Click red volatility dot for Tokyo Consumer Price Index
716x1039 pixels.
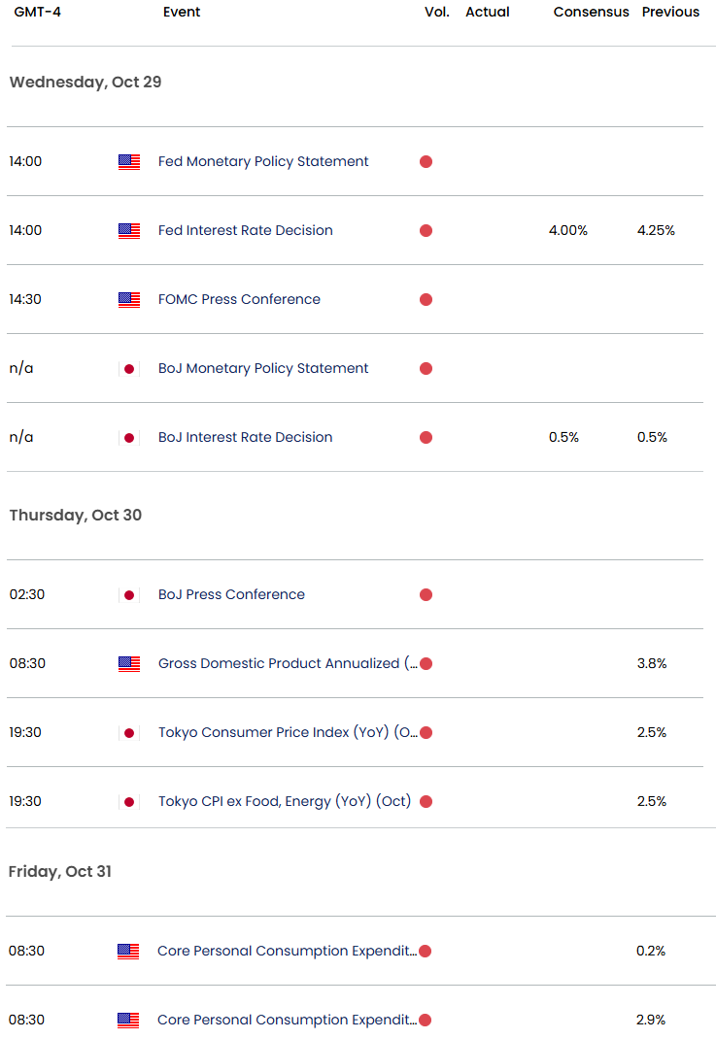[x=426, y=733]
